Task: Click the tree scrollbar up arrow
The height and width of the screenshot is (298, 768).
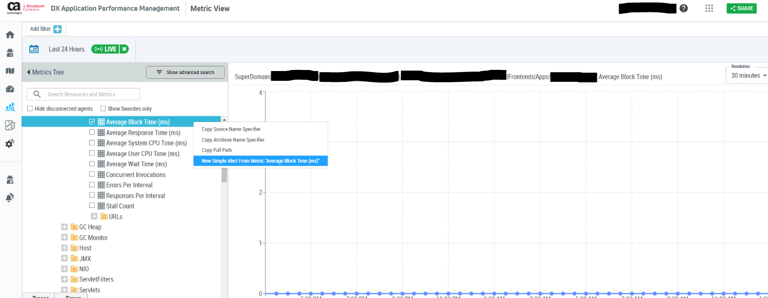Action: click(x=224, y=119)
